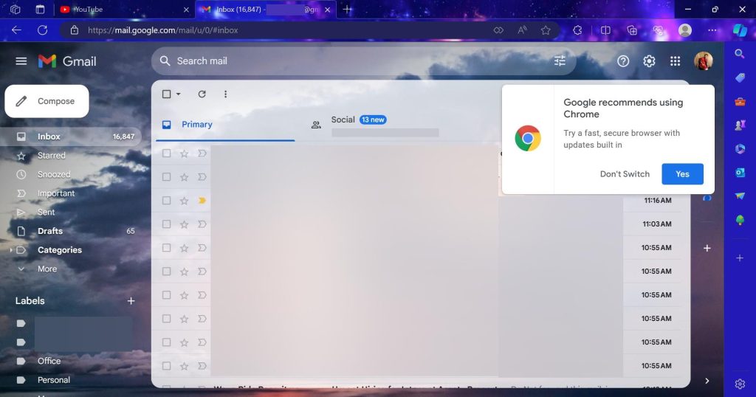Click in the Search mail field
This screenshot has width=756, height=397.
coord(362,61)
